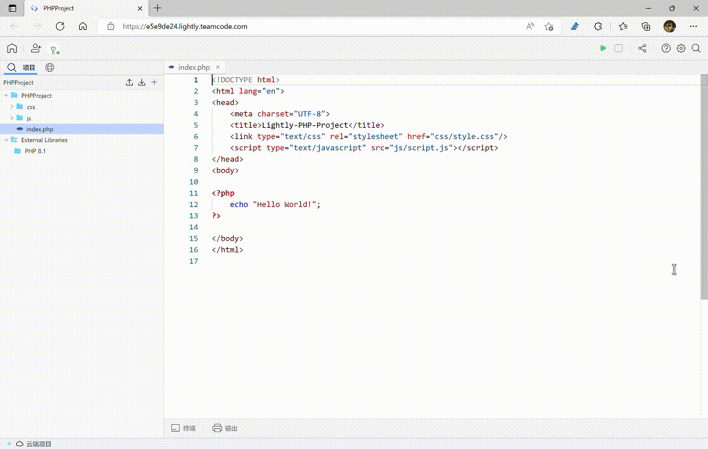
Task: Reload the browser page
Action: (x=60, y=26)
